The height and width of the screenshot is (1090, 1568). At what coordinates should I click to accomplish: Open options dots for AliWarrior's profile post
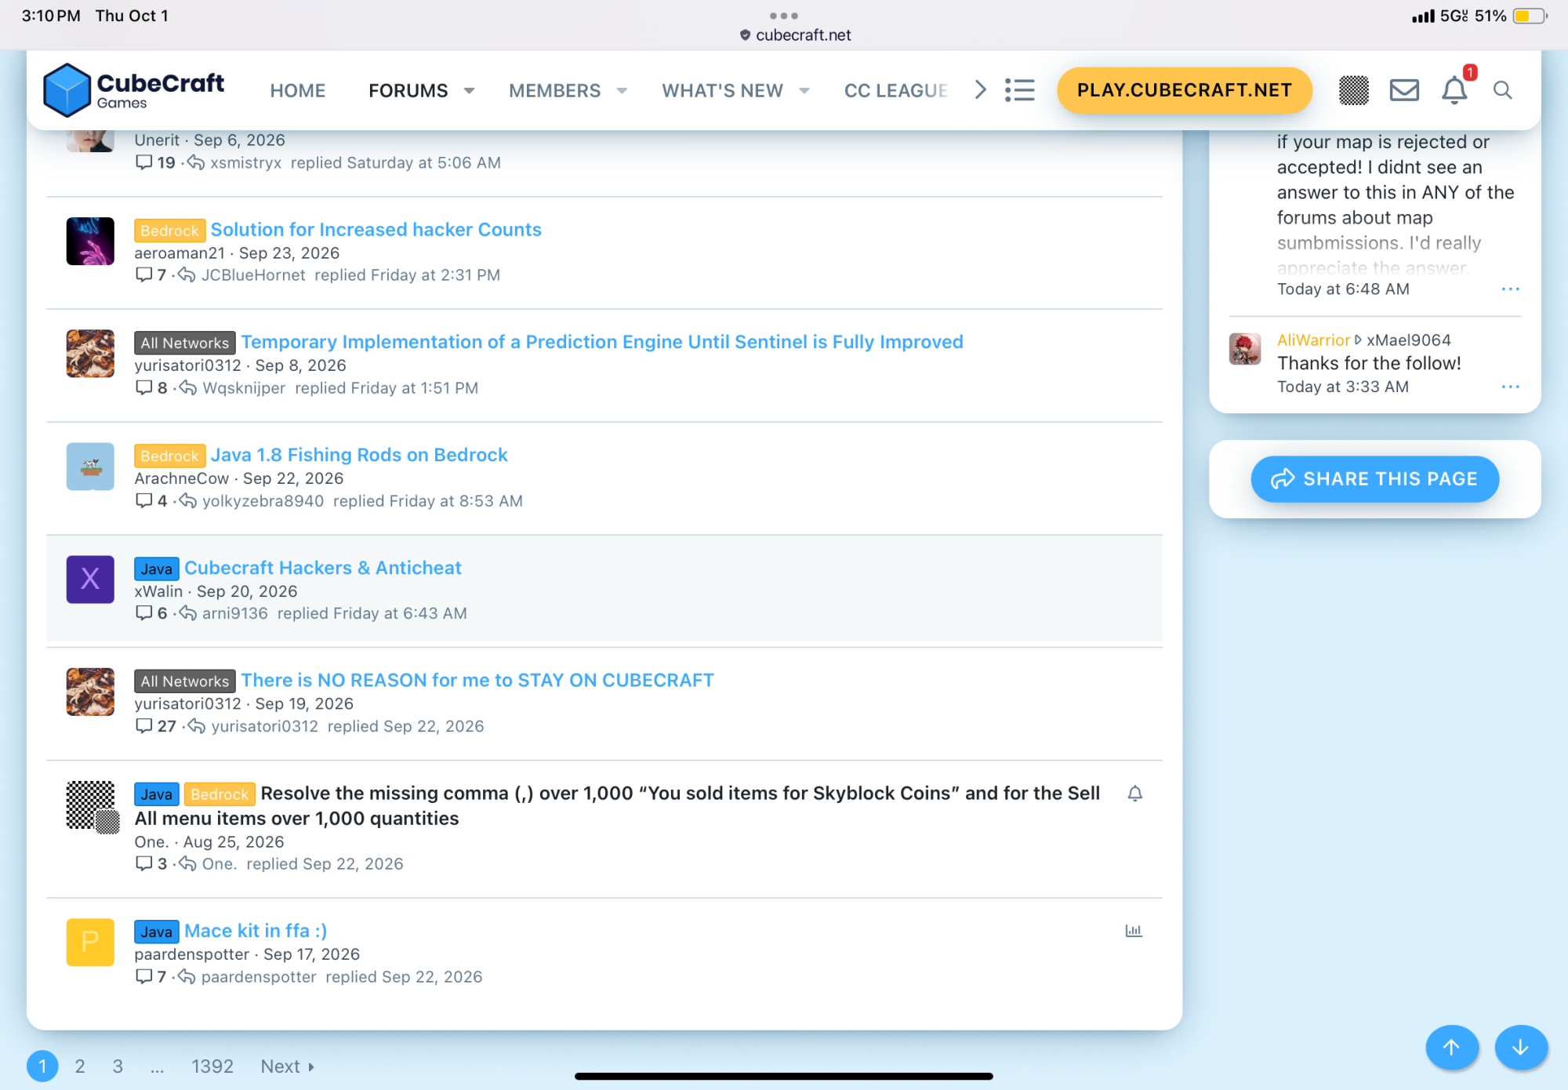tap(1511, 387)
